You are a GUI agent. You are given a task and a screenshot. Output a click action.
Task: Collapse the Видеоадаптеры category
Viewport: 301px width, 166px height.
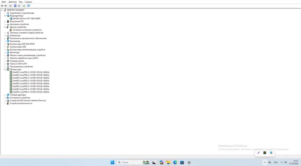click(x=5, y=16)
